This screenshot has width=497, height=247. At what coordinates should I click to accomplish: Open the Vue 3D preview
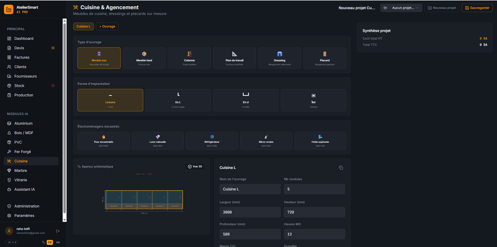195,167
